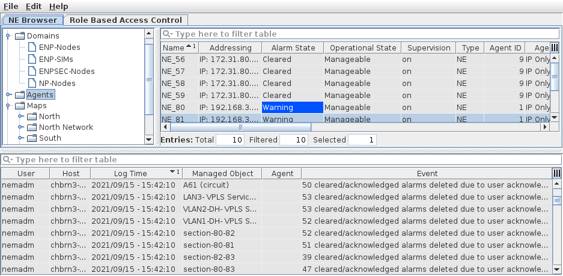Collapse the Domains tree node
Screen dimensions: 563x276
click(8, 36)
